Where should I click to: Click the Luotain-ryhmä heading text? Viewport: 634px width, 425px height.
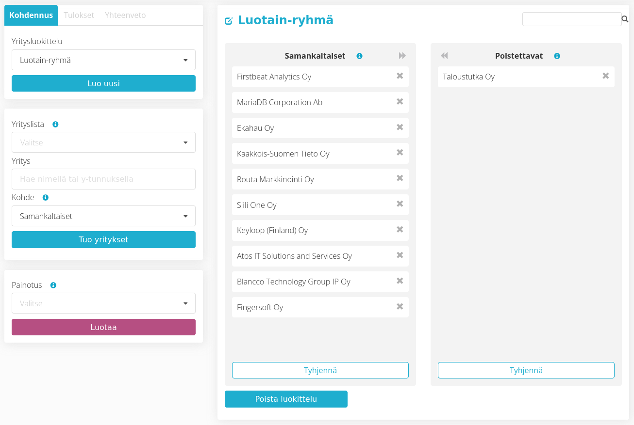pos(285,20)
